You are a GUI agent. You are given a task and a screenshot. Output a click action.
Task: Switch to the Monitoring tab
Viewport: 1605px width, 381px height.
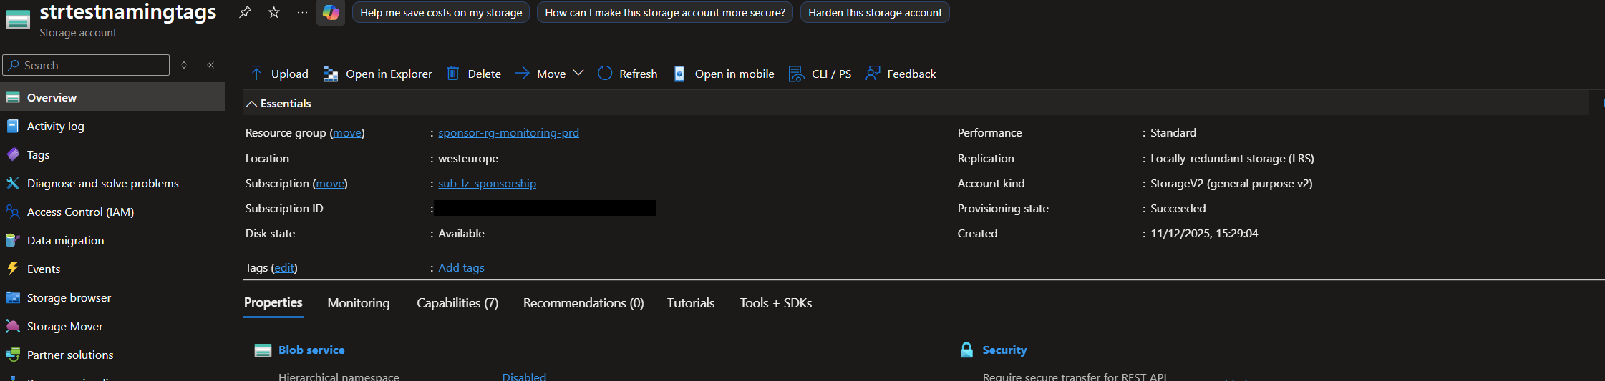tap(359, 303)
